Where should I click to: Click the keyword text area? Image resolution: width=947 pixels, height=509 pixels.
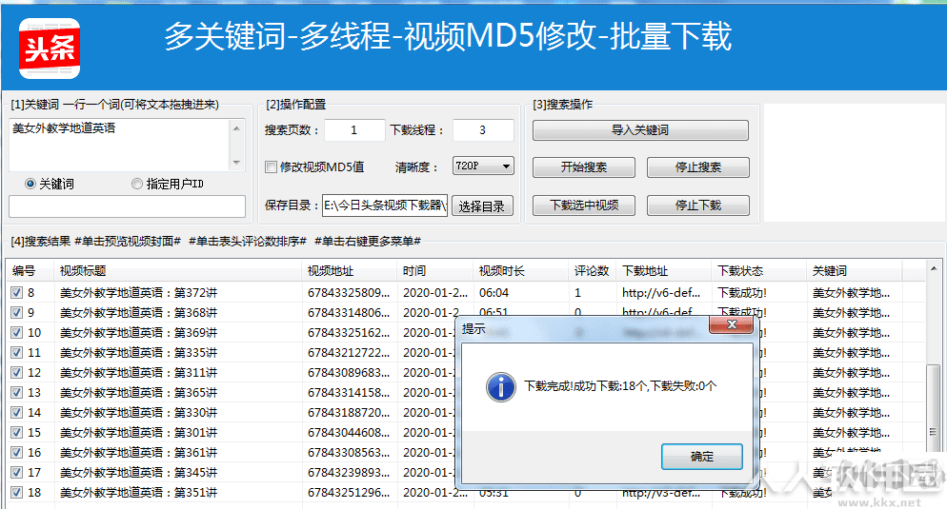click(120, 145)
